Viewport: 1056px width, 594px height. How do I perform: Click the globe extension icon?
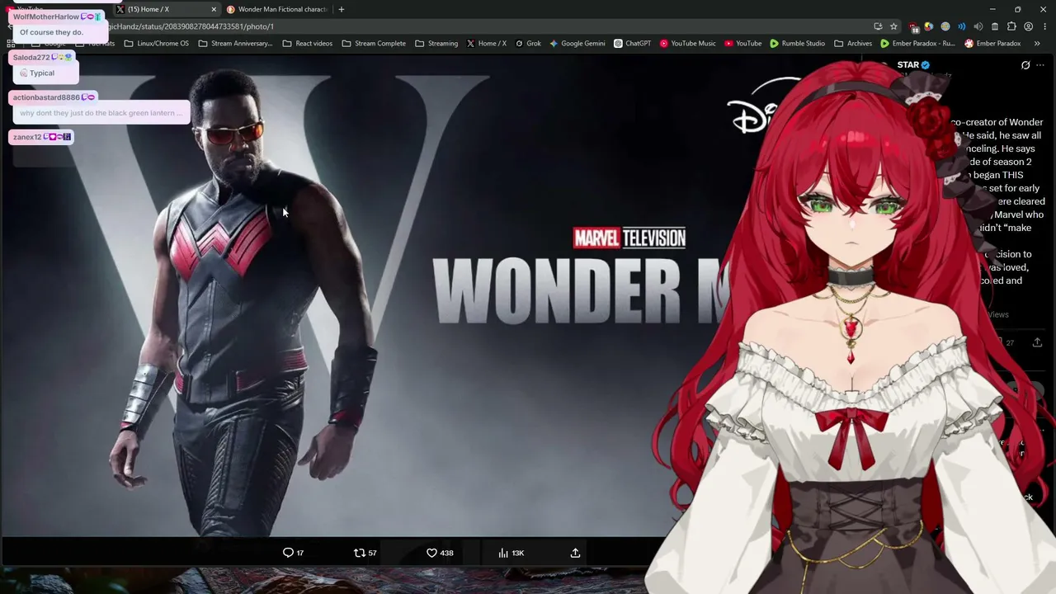point(945,26)
